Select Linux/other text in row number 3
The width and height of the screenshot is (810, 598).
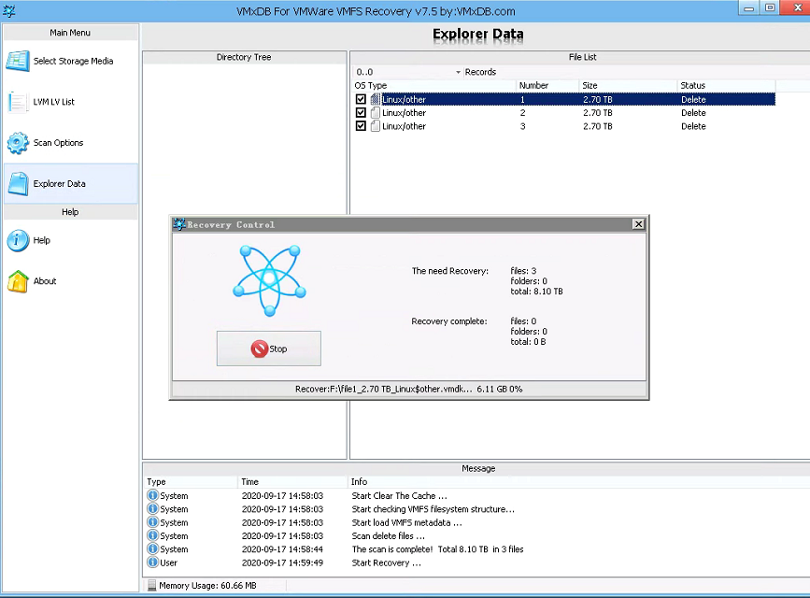(404, 126)
